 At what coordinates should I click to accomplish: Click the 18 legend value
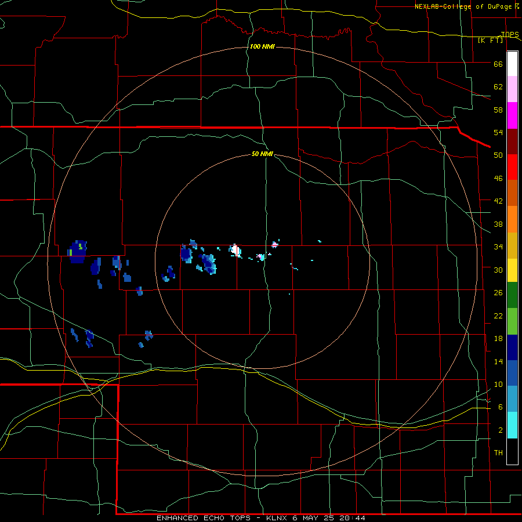[498, 339]
